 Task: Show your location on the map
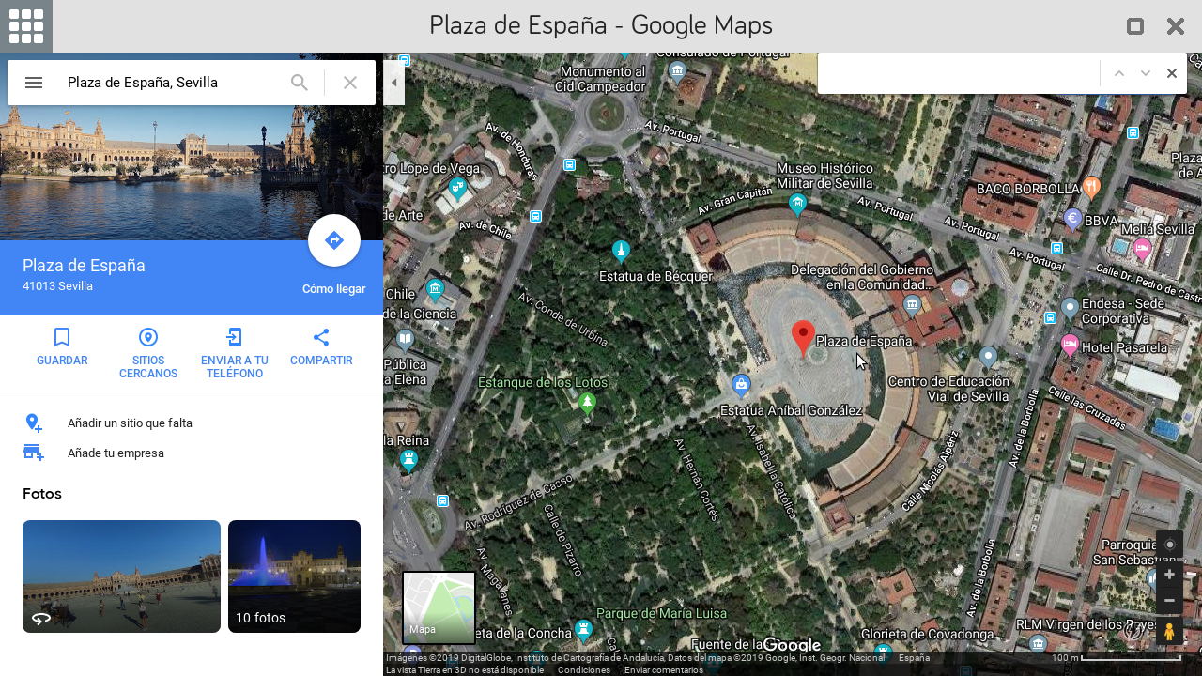pos(1169,545)
